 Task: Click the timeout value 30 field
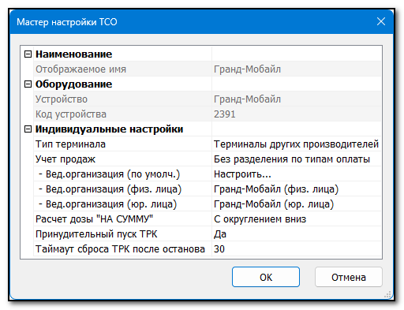coord(297,249)
